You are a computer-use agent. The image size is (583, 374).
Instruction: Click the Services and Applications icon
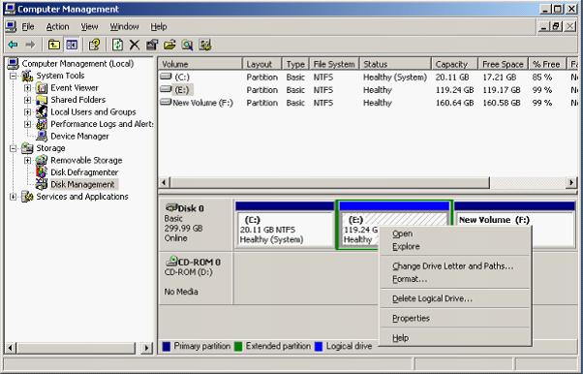click(x=27, y=197)
